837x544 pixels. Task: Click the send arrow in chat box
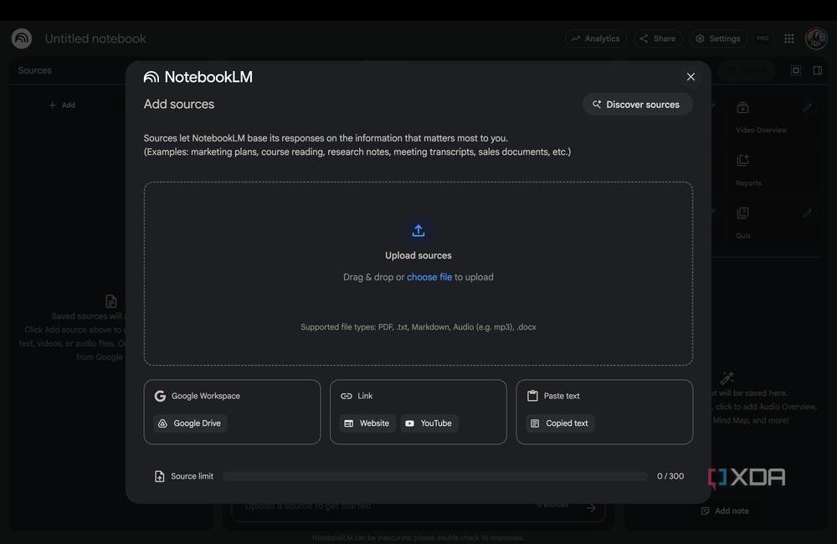(x=590, y=508)
